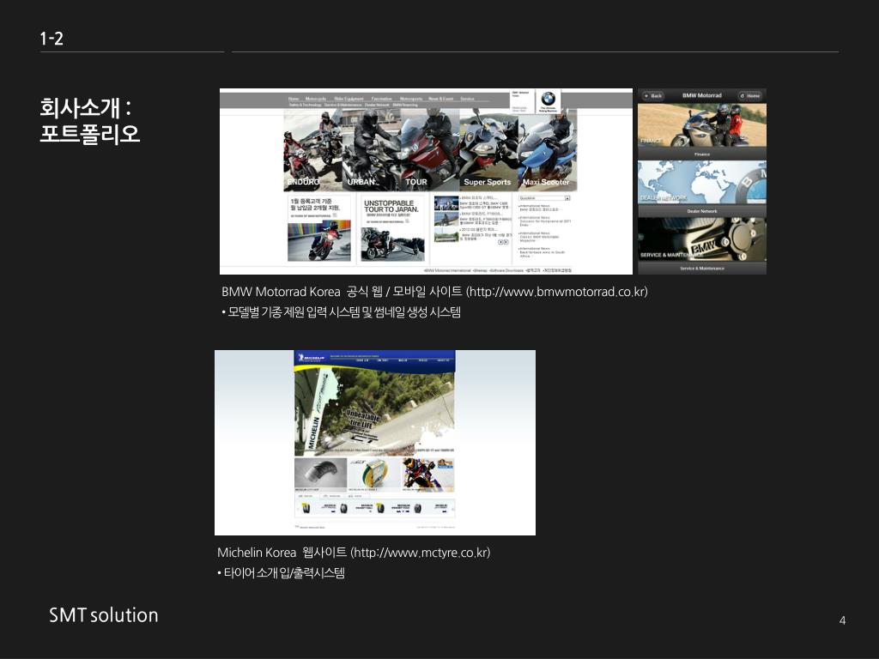Click the news pager arrow buttons
The image size is (879, 659).
pyautogui.click(x=503, y=242)
